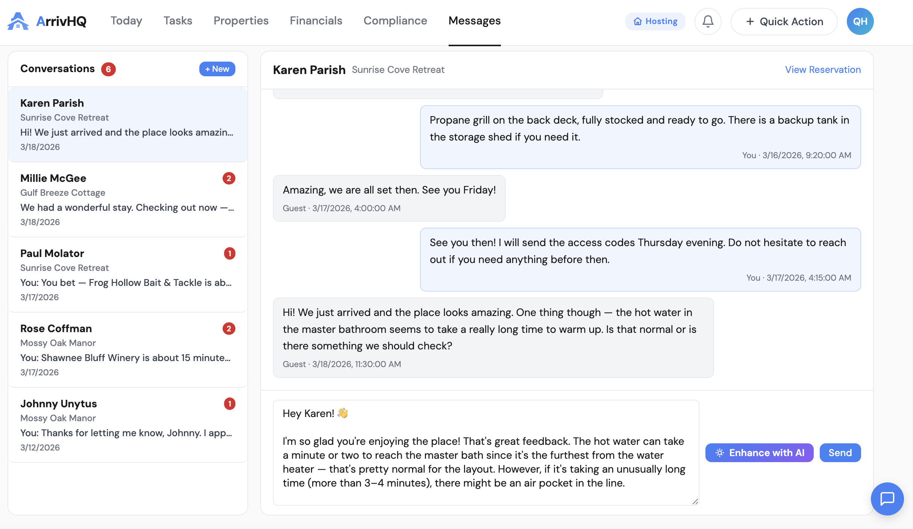Image resolution: width=913 pixels, height=529 pixels.
Task: Send the drafted reply to Karen
Action: [x=840, y=453]
